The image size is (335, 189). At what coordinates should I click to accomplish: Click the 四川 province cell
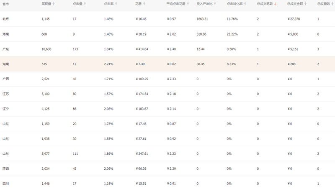click(x=6, y=184)
